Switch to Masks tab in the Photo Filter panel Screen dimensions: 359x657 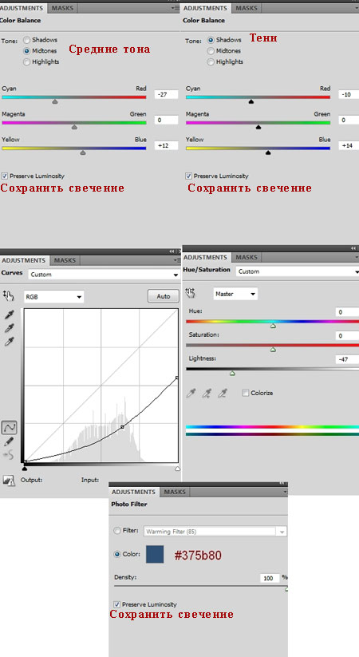[x=175, y=492]
